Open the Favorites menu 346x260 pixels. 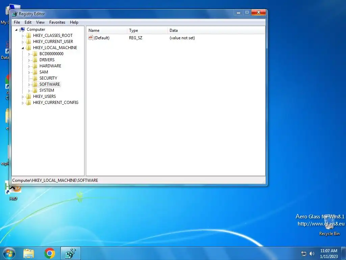[57, 22]
